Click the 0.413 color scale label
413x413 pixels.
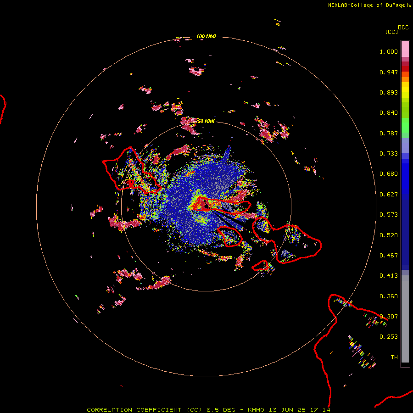pyautogui.click(x=389, y=276)
